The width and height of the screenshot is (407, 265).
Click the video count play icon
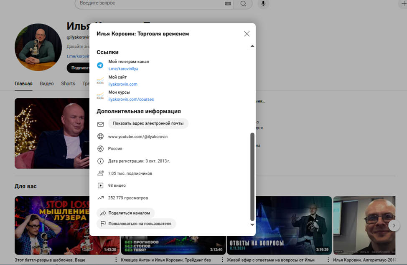(x=100, y=185)
